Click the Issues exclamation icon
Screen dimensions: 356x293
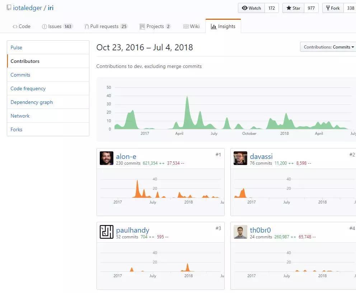(44, 27)
